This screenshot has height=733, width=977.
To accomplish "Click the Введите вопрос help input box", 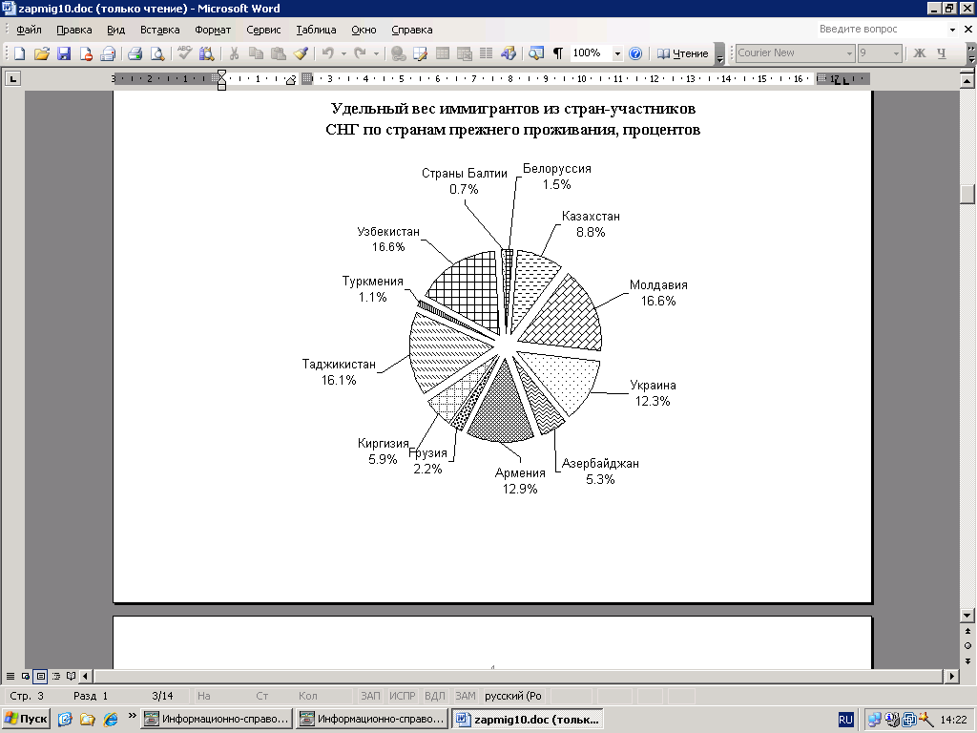I will (881, 30).
